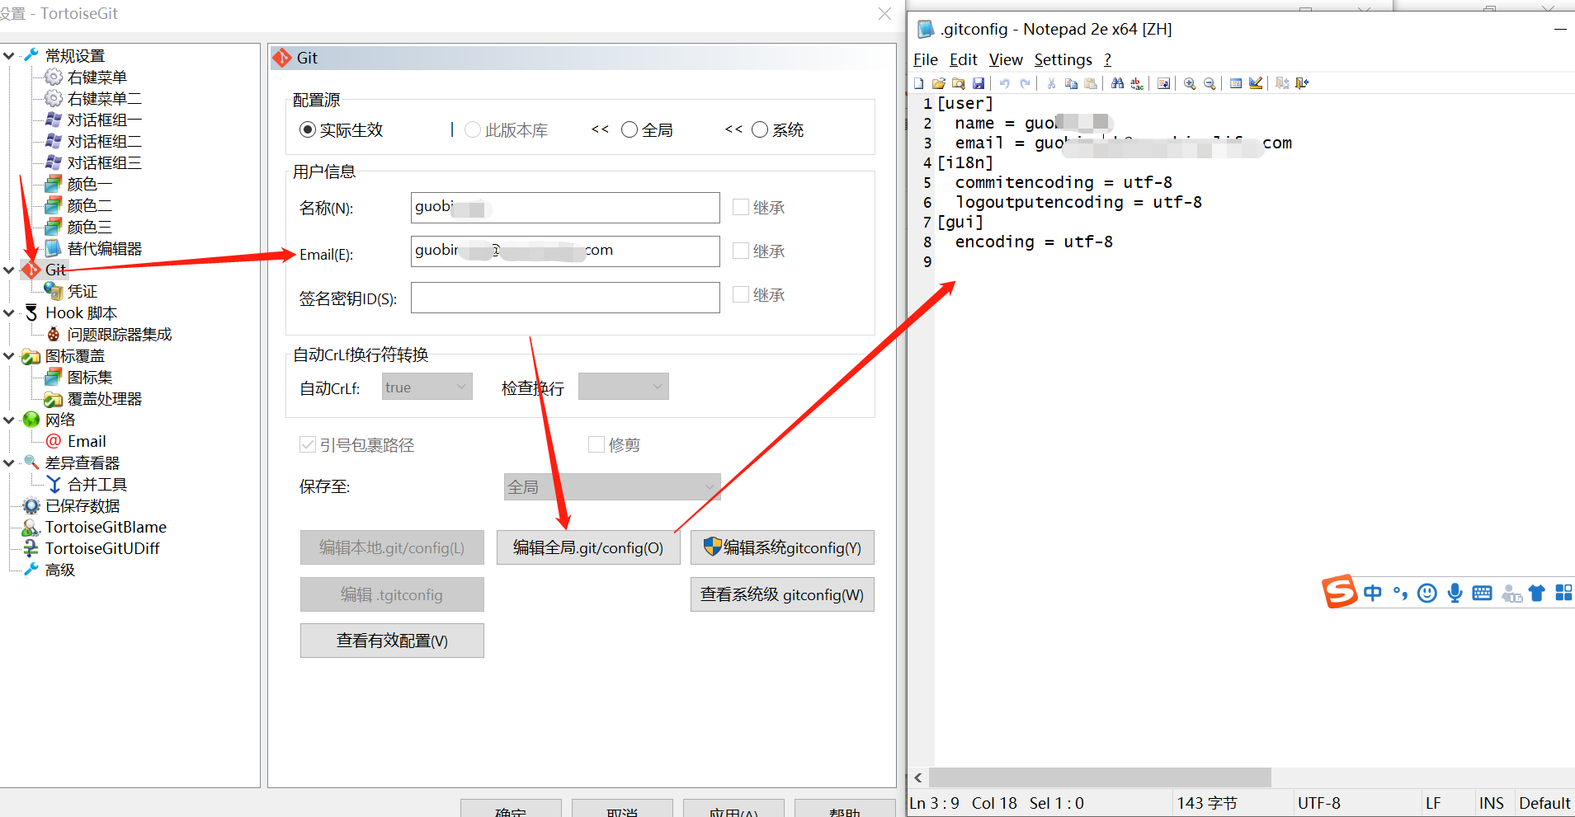Collapse the 图标覆盖 tree node

point(9,356)
